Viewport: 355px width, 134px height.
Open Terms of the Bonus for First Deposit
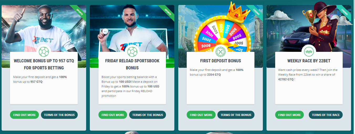(236, 115)
